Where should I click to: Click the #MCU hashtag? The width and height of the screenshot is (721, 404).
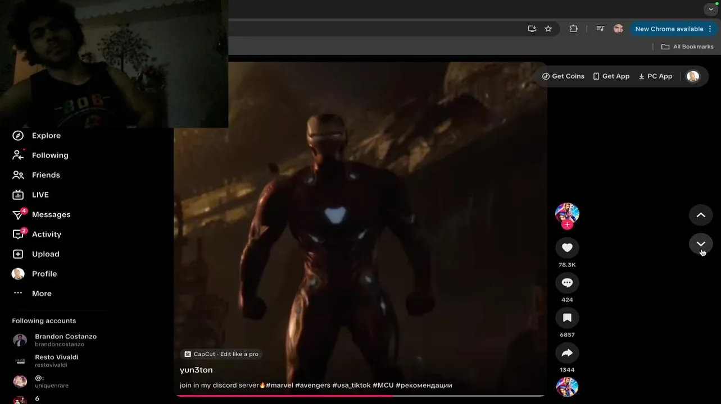click(383, 385)
